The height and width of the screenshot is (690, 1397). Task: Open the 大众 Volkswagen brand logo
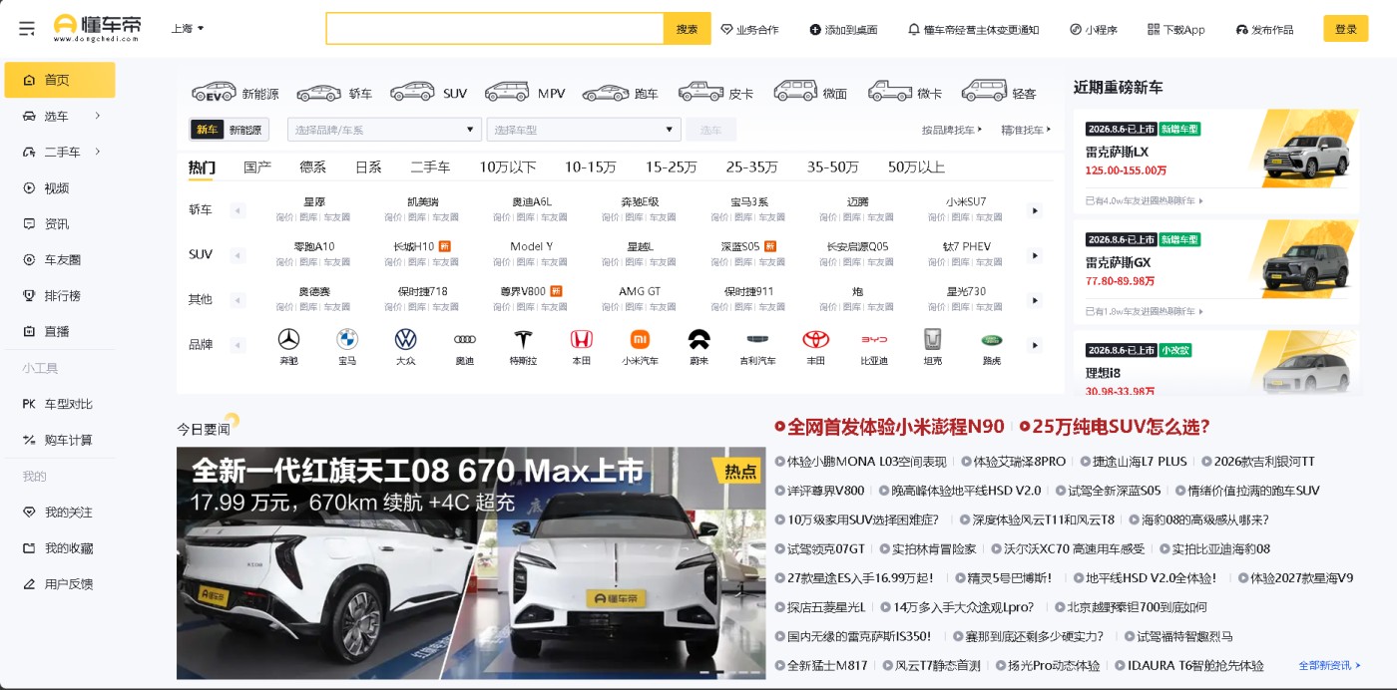[405, 339]
